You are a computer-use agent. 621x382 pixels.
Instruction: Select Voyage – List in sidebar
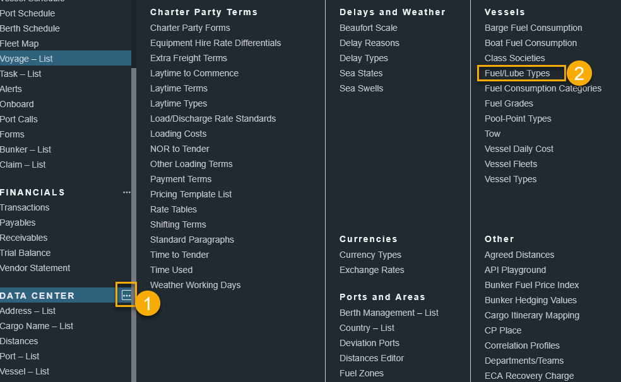coord(27,59)
